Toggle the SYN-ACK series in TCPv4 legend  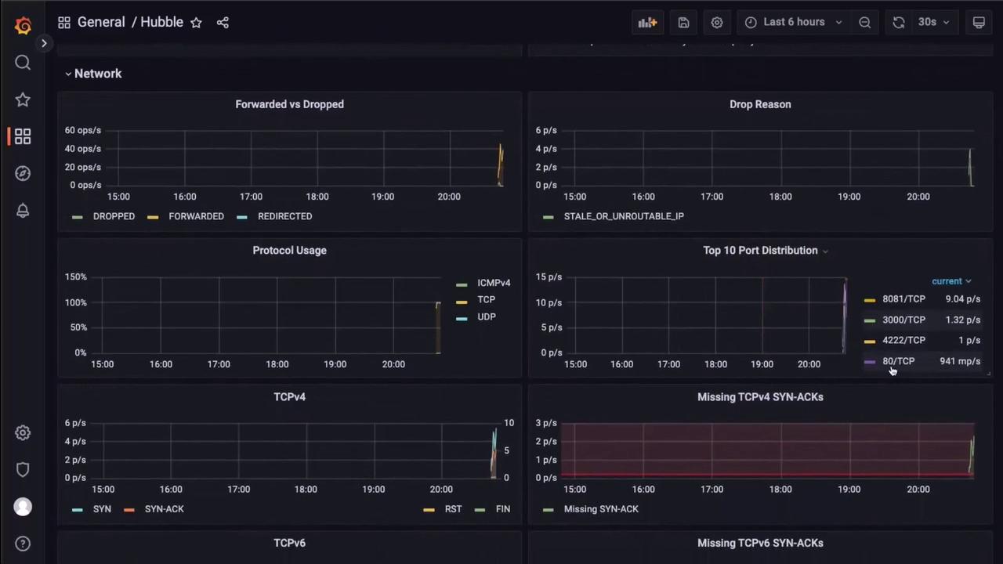pyautogui.click(x=164, y=509)
